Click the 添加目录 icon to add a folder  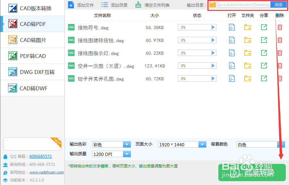[104, 4]
